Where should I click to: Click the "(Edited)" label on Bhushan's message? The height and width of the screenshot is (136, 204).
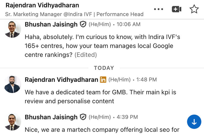click(85, 55)
